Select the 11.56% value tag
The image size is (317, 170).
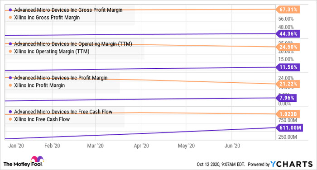pos(288,67)
